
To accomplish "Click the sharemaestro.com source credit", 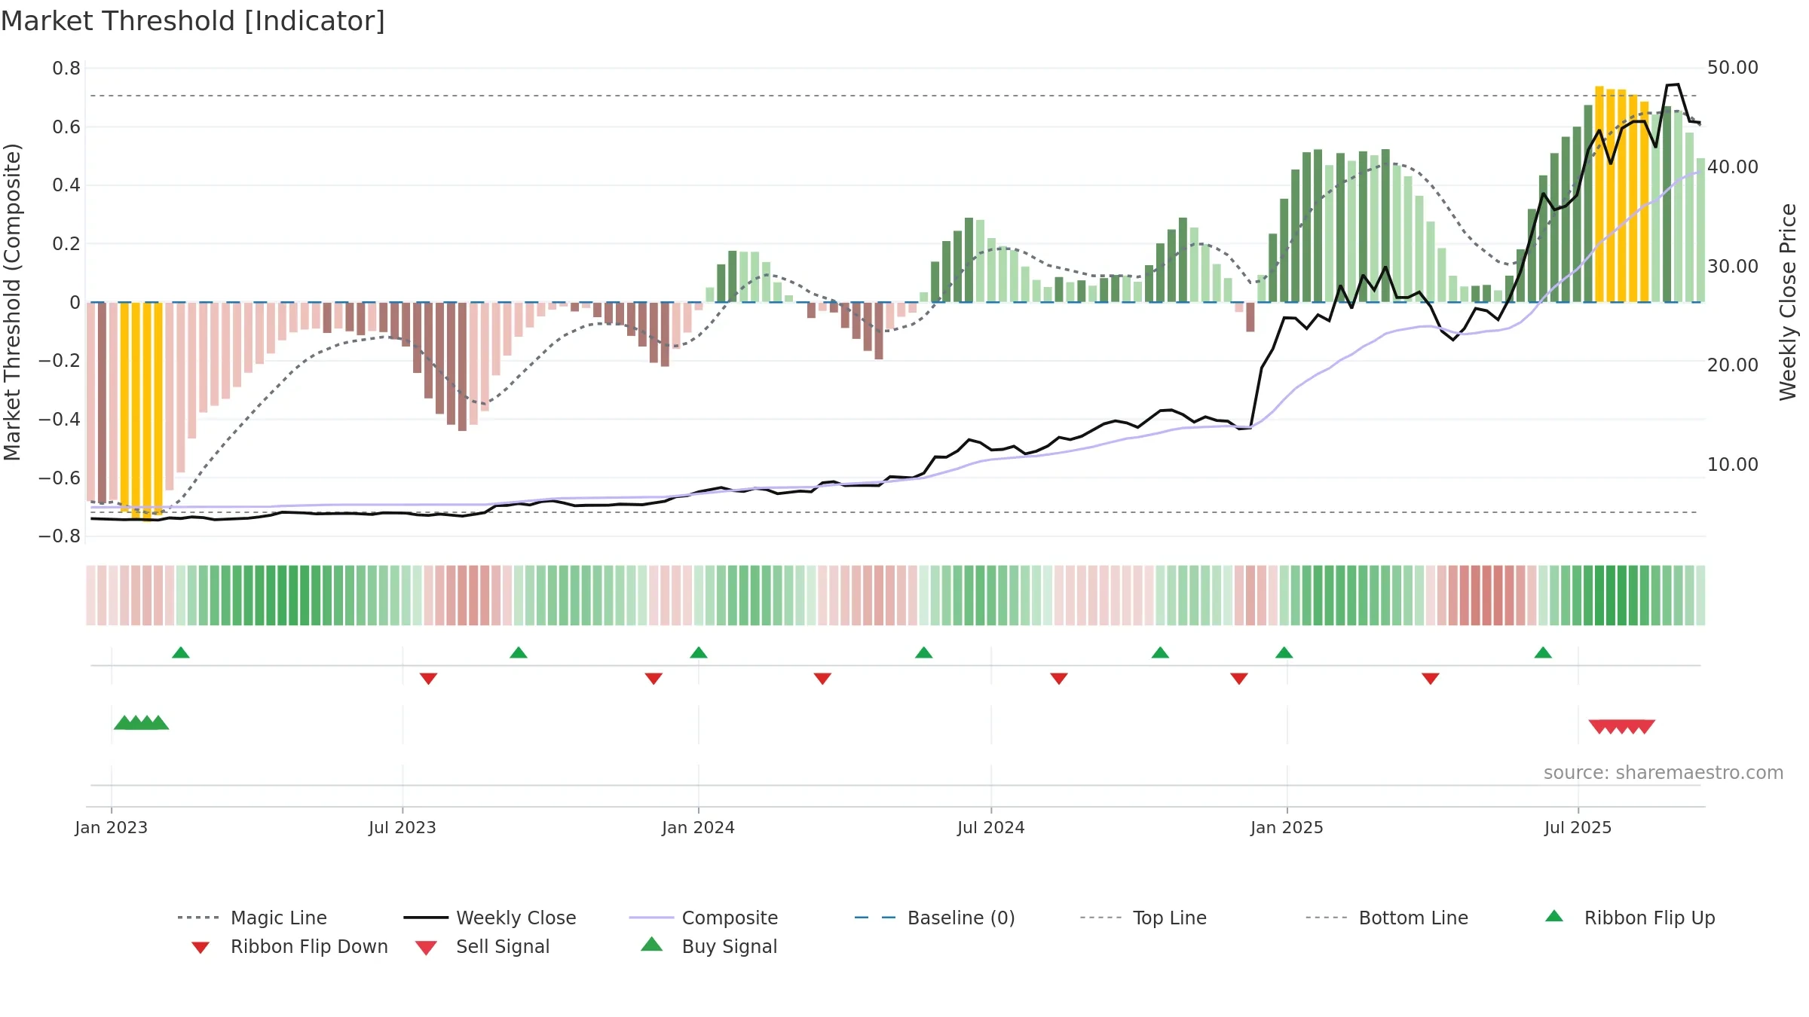I will pos(1664,773).
